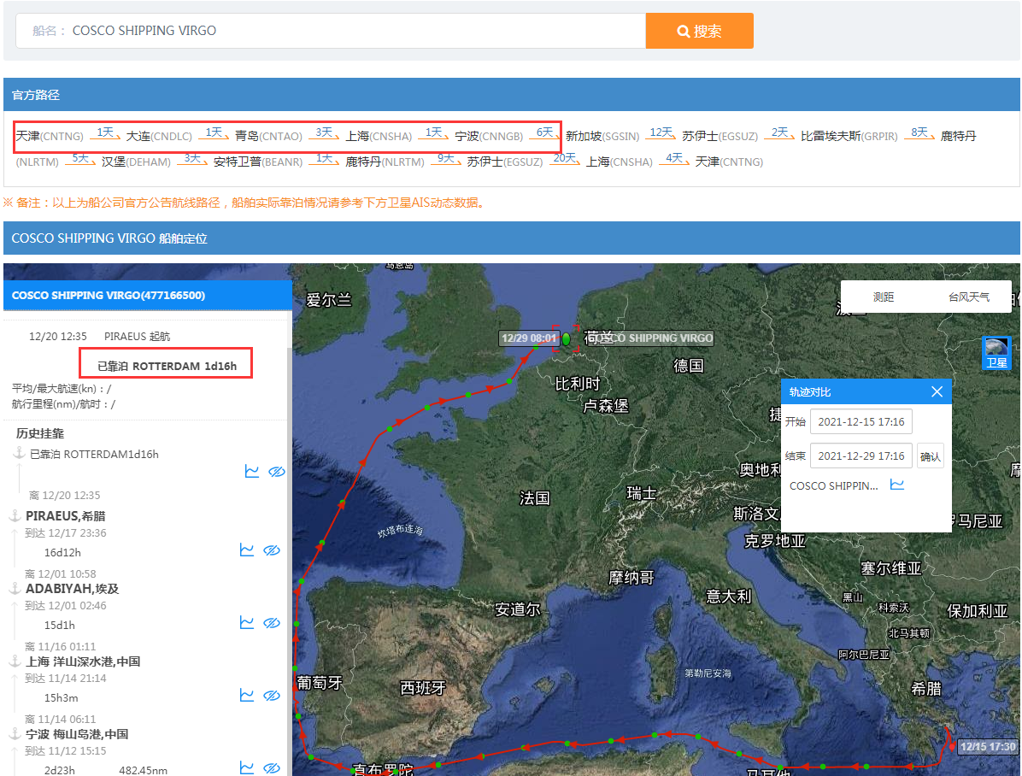The width and height of the screenshot is (1022, 776).
Task: Click chart icon beside COSCO SHIPPIN... entry
Action: pyautogui.click(x=897, y=485)
